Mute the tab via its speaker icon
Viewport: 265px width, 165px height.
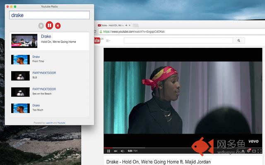[126, 26]
